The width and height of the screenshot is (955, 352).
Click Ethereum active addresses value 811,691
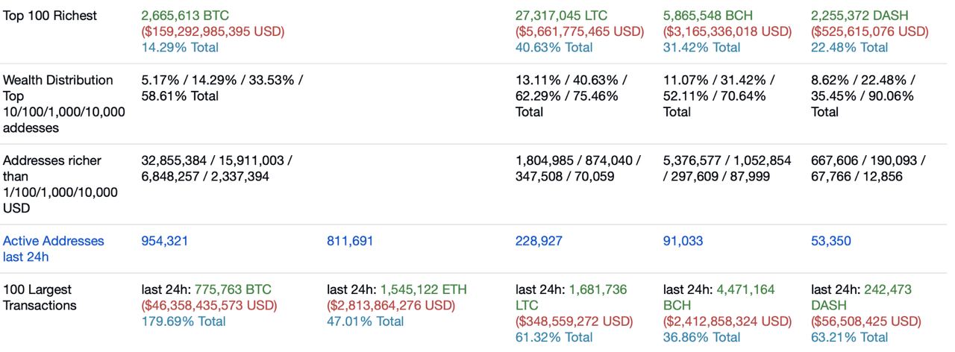(x=350, y=241)
